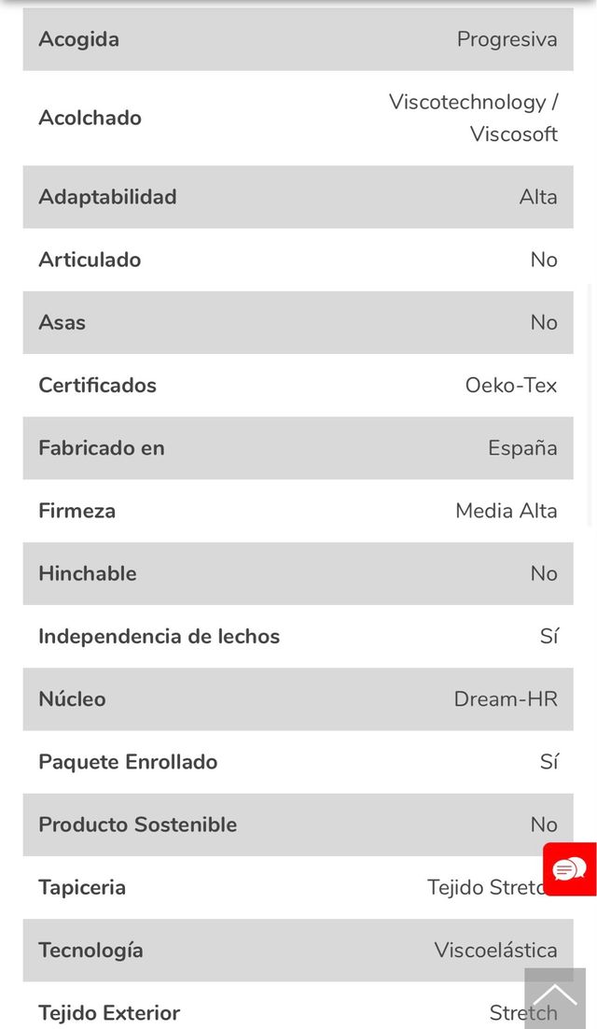Tap the Oeko-Tex certificate value
The image size is (597, 1029).
tap(510, 385)
